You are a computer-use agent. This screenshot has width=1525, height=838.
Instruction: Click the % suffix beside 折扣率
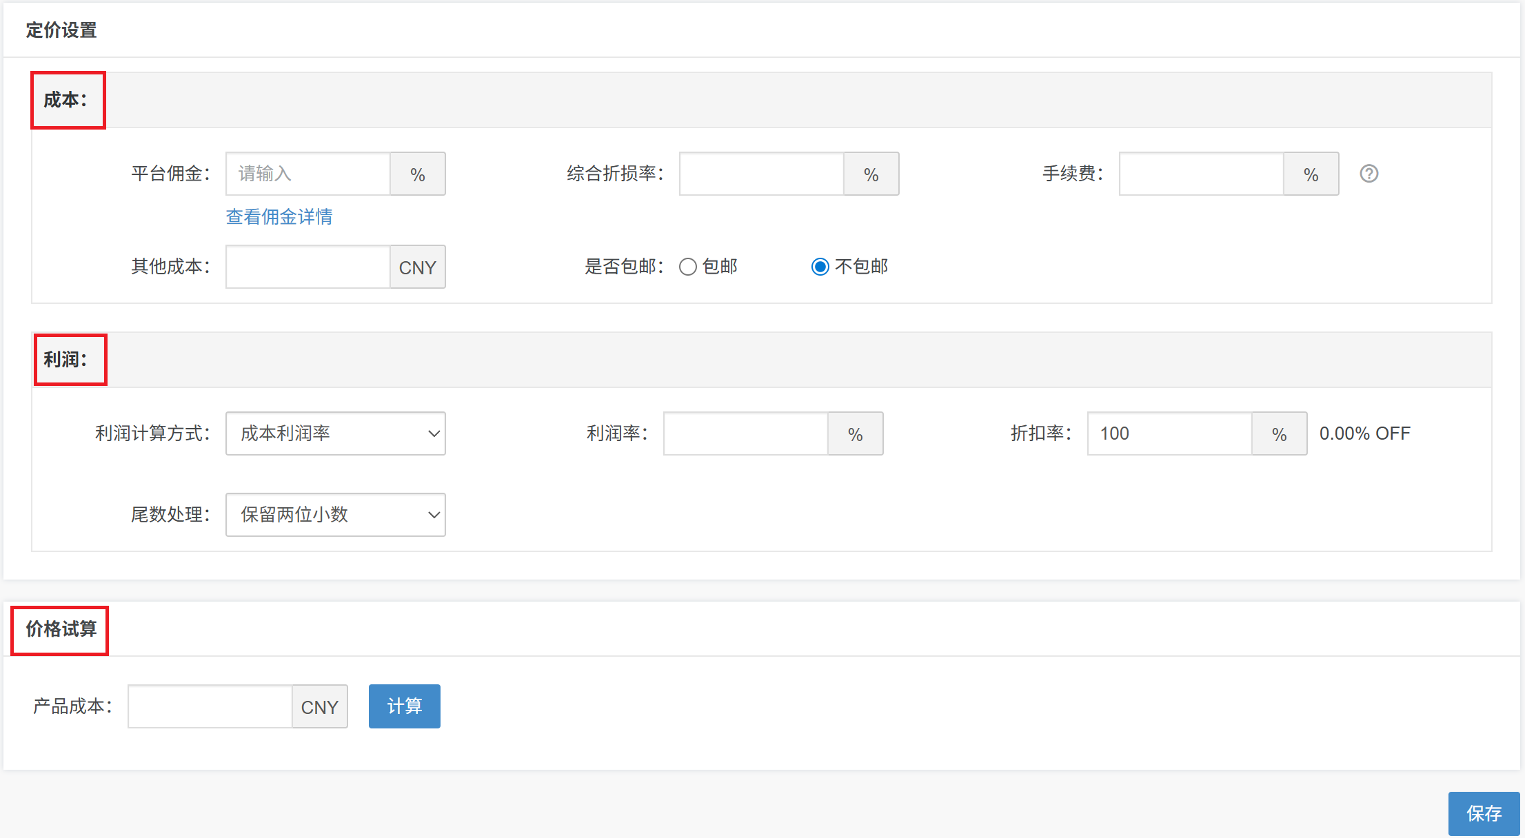tap(1280, 433)
